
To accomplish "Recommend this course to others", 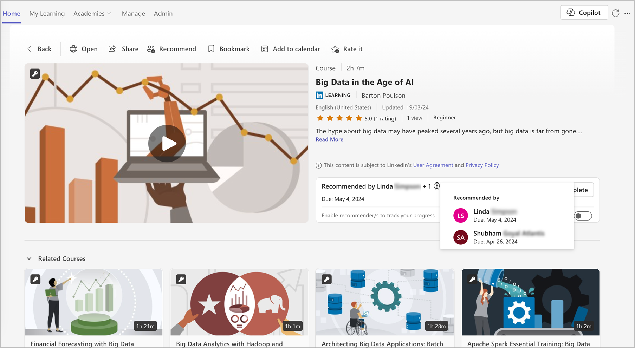I will [172, 49].
